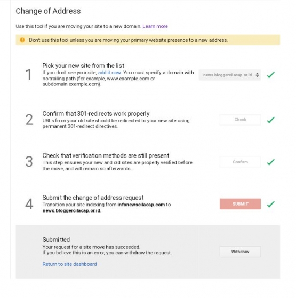
Task: Click the red SUBMIT button
Action: click(x=240, y=204)
